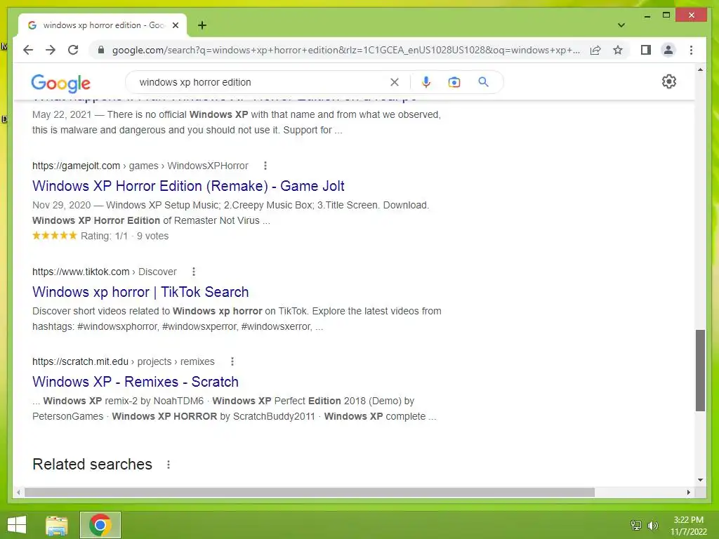This screenshot has width=719, height=539.
Task: Open Windows XP Remixes Scratch link
Action: pyautogui.click(x=136, y=381)
